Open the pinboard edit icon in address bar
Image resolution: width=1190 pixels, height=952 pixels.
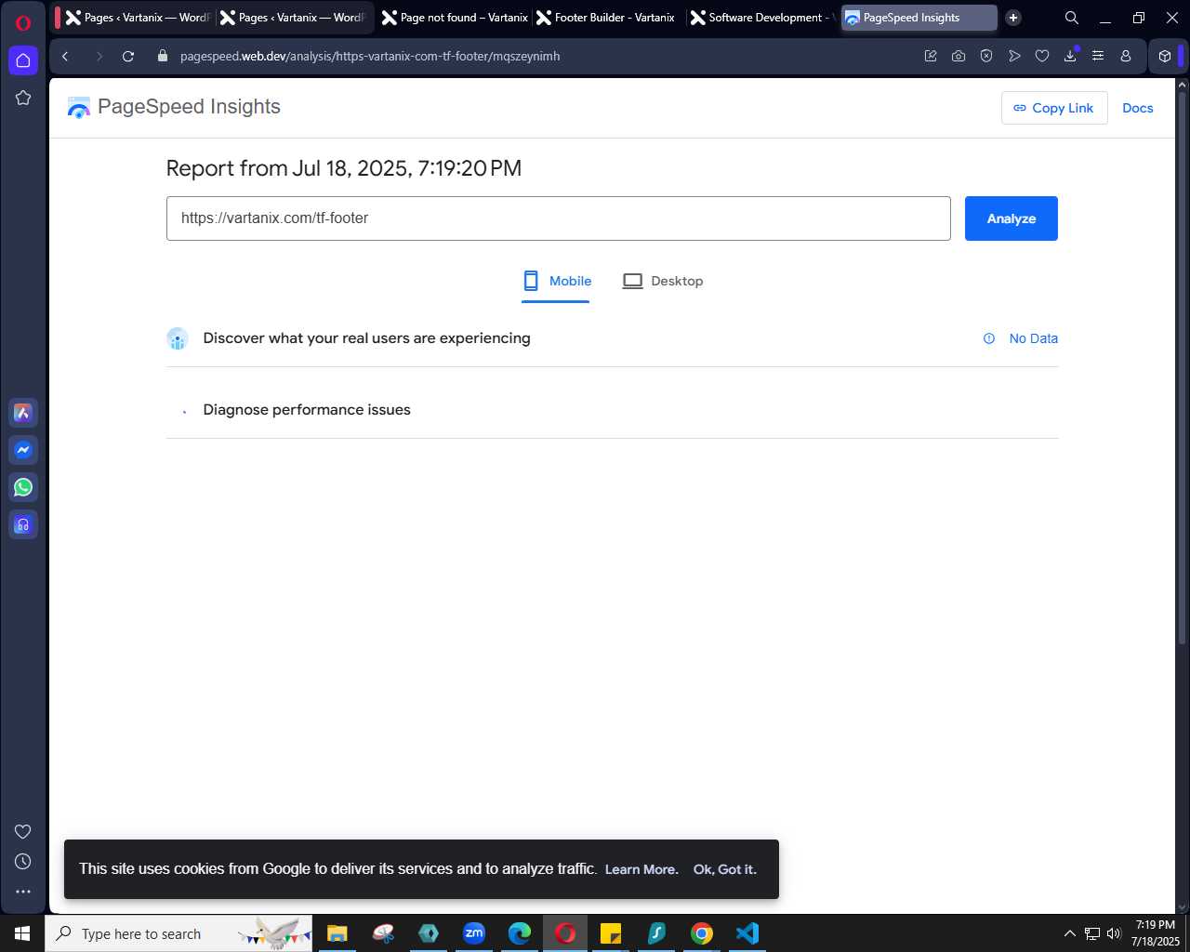pyautogui.click(x=931, y=56)
